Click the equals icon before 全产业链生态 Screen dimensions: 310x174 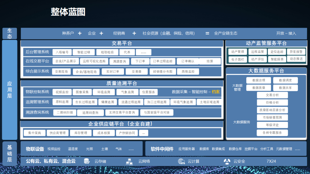click(207, 33)
